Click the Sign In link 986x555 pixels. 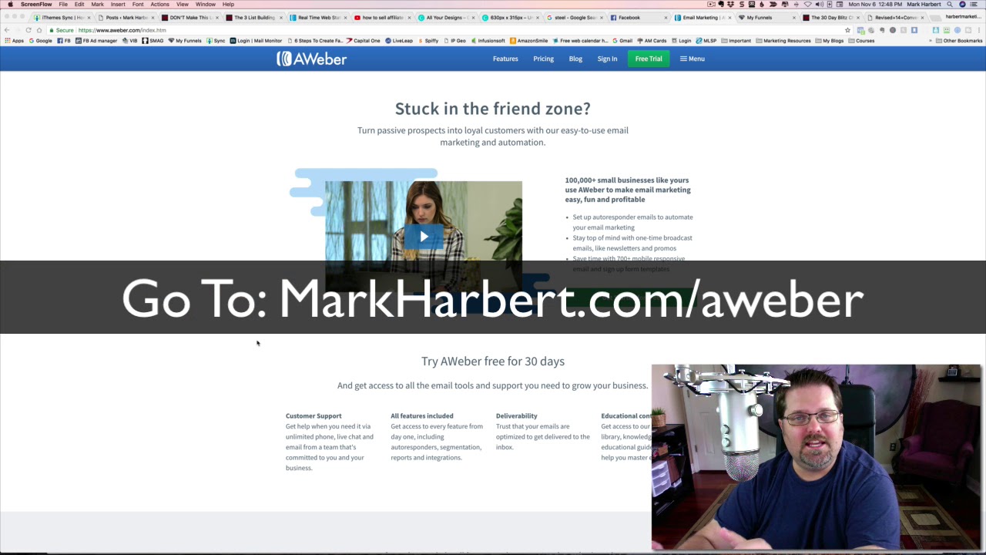tap(607, 59)
